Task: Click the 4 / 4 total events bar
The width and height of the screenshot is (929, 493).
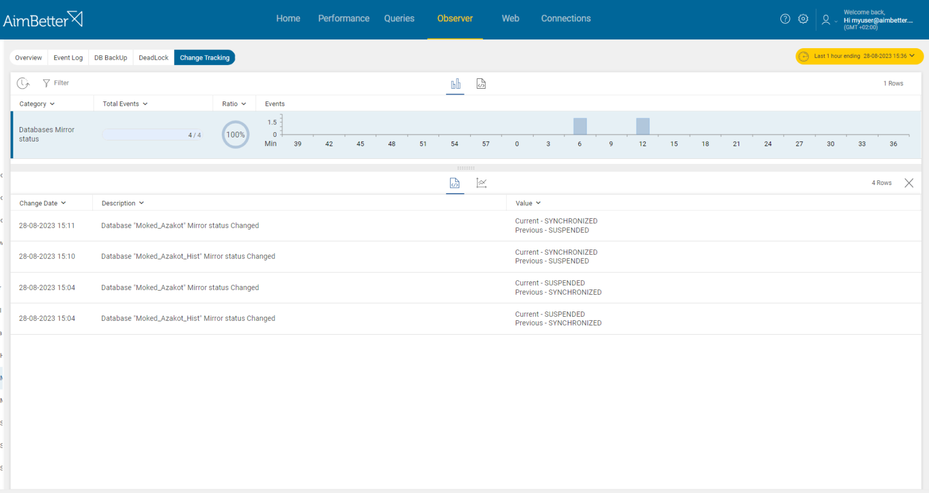Action: (152, 135)
